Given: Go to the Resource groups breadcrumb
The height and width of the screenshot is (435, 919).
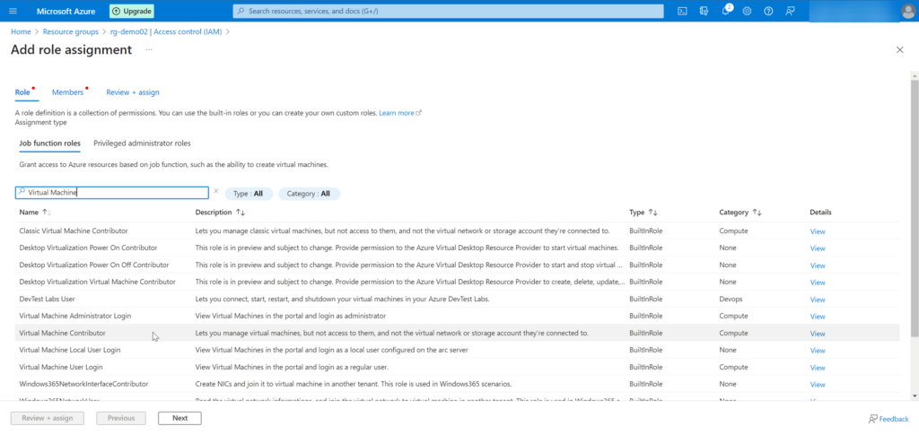Looking at the screenshot, I should click(x=68, y=31).
